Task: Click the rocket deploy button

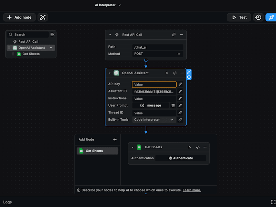Action: (x=271, y=17)
